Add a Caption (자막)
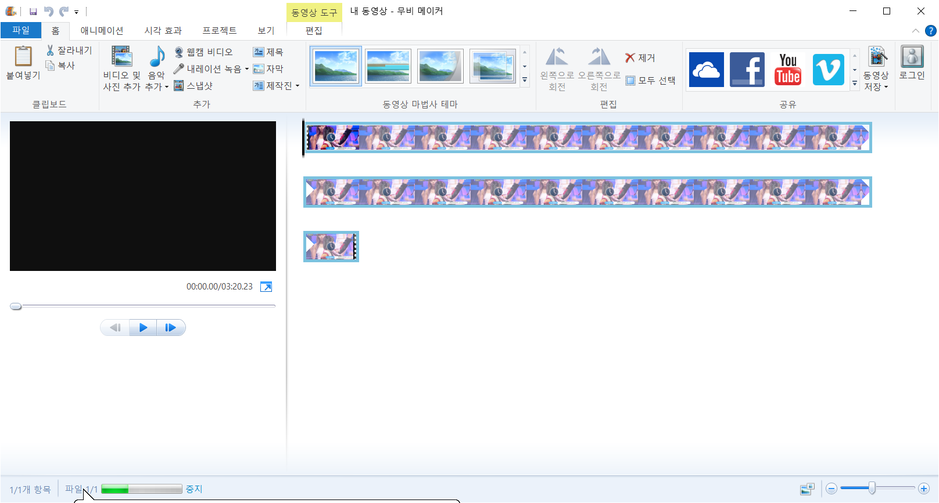The width and height of the screenshot is (939, 503). [x=268, y=69]
